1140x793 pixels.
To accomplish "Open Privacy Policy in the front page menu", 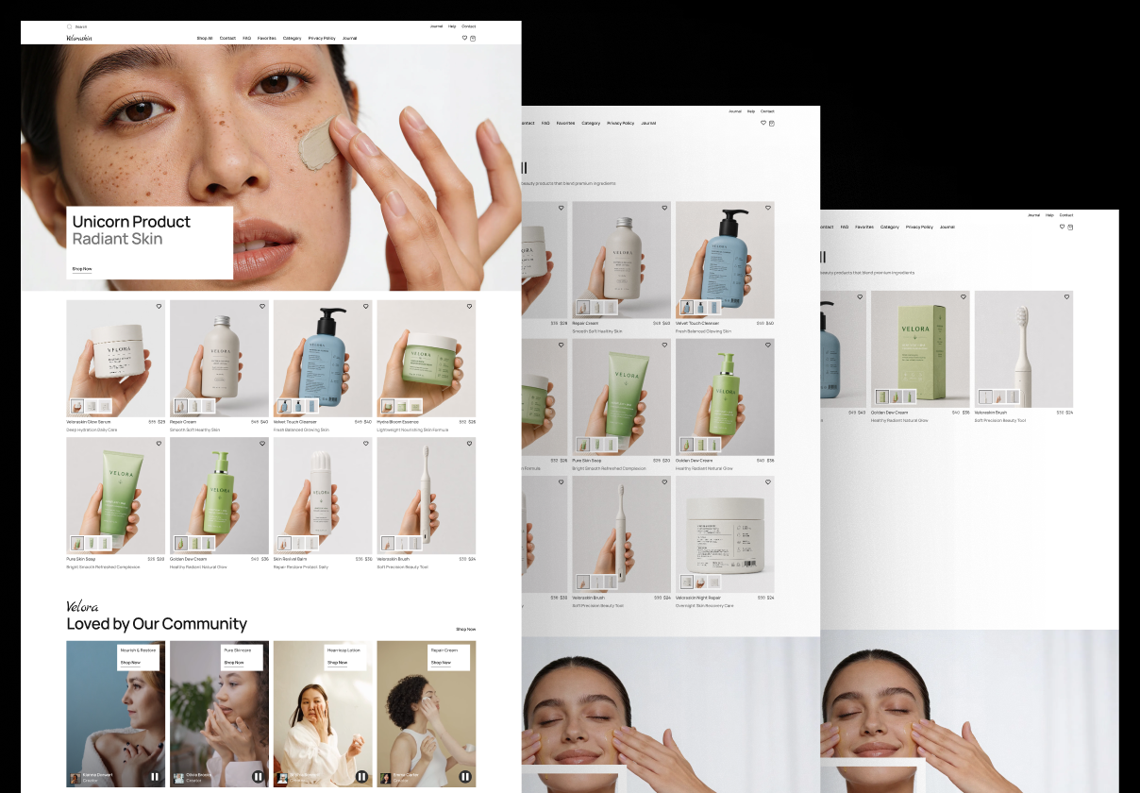I will 322,38.
